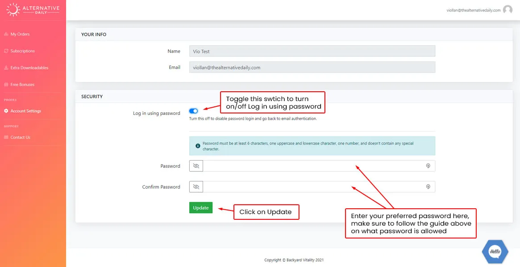Click the viollan@thealternativedaily.com account link
Screen dimensions: 520x267
click(x=473, y=10)
